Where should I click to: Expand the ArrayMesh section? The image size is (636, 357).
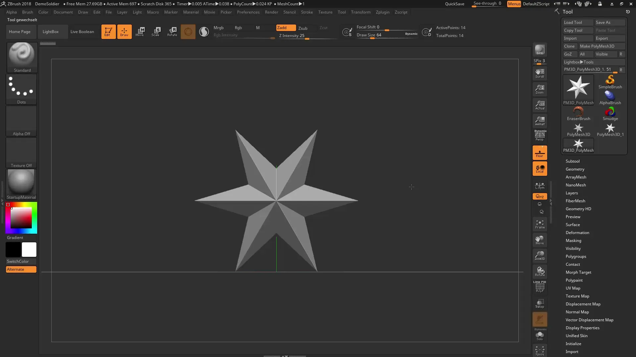[x=576, y=177]
